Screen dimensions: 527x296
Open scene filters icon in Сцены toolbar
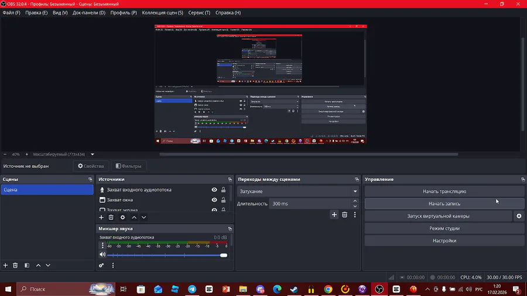(x=27, y=266)
